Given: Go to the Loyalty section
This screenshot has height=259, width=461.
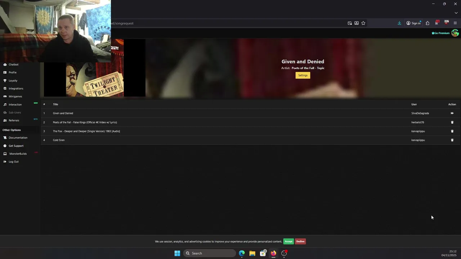Looking at the screenshot, I should pyautogui.click(x=13, y=81).
